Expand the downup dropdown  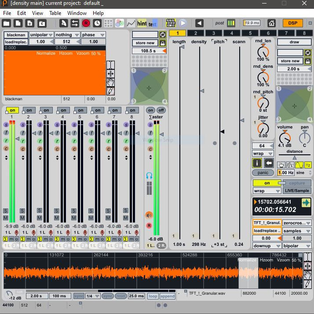(267, 246)
